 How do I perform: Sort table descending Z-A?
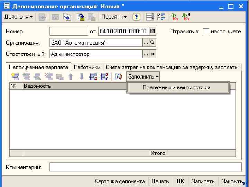105,77
